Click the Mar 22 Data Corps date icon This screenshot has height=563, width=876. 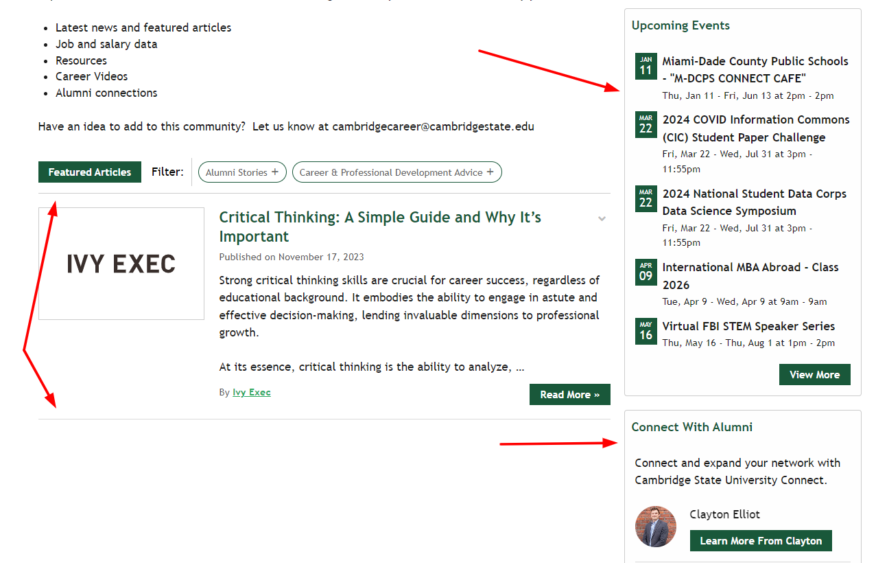coord(646,198)
